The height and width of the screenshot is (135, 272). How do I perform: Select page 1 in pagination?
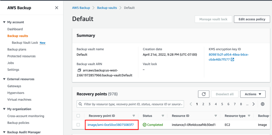pyautogui.click(x=197, y=104)
